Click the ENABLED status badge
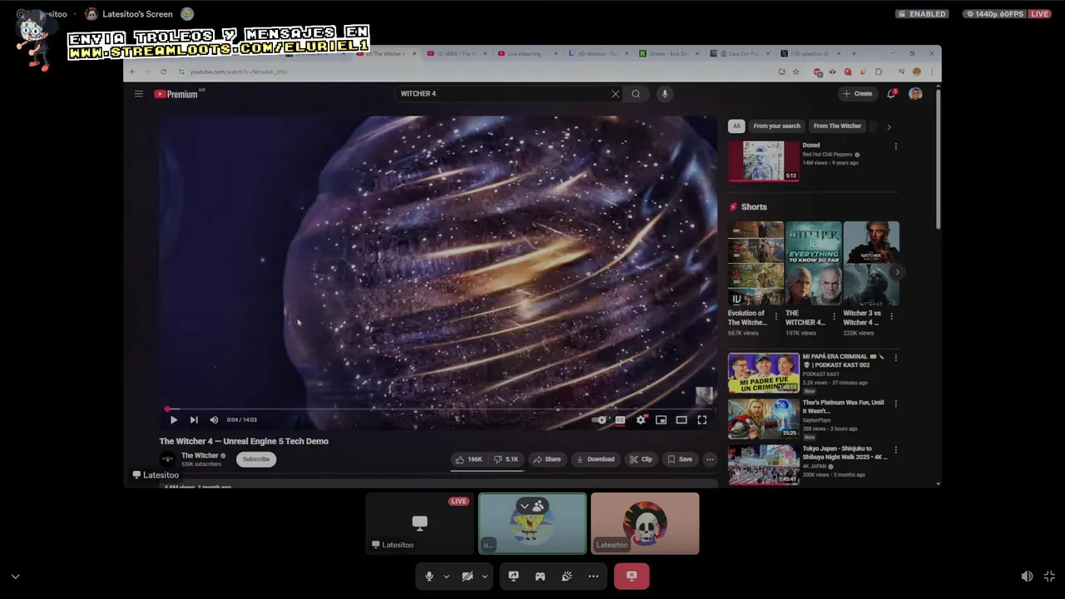 pos(922,14)
